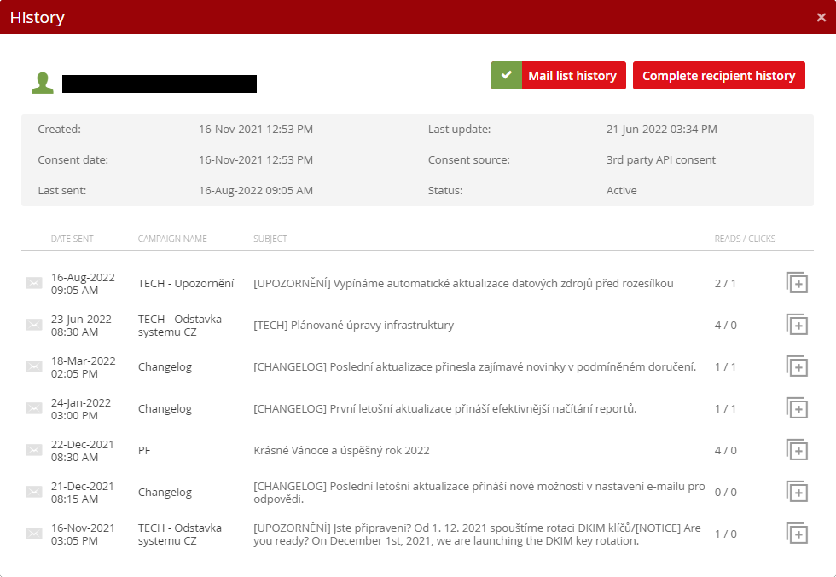
Task: Open copy icon for the 18-Mar-2022 Changelog row
Action: 797,366
